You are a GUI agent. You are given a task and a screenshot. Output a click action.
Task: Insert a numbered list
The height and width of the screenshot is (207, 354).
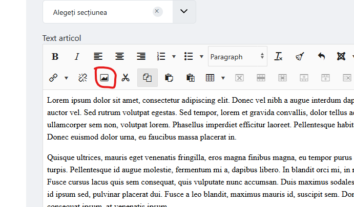[x=161, y=57]
